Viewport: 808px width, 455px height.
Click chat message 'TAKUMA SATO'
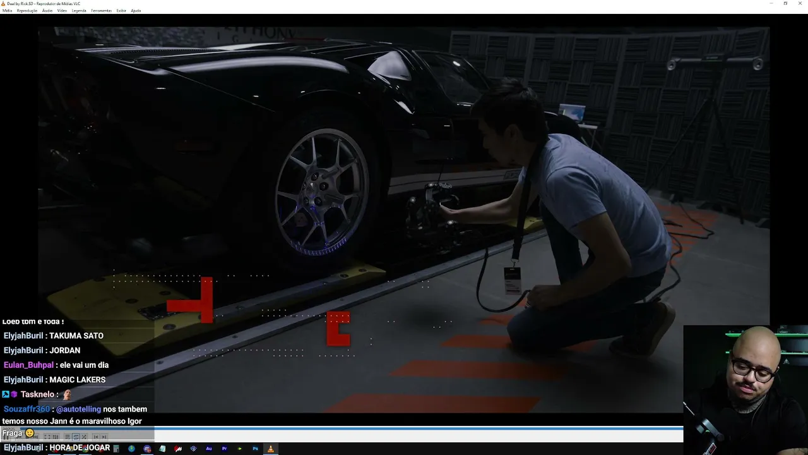point(76,336)
